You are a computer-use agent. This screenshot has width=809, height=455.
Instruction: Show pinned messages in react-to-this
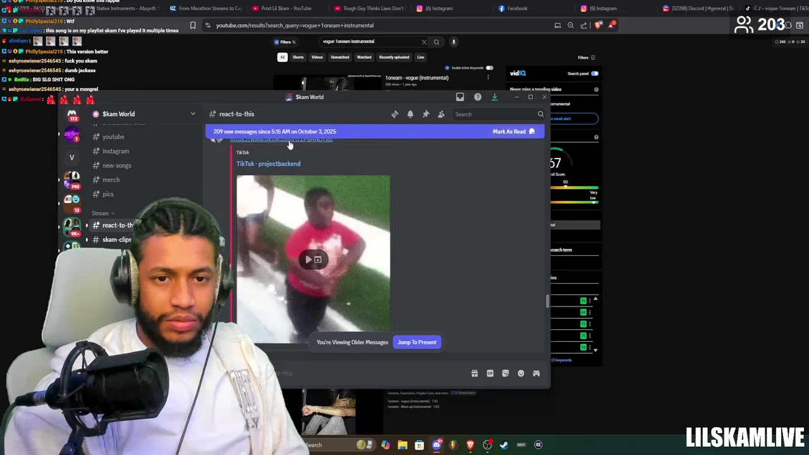[x=425, y=114]
